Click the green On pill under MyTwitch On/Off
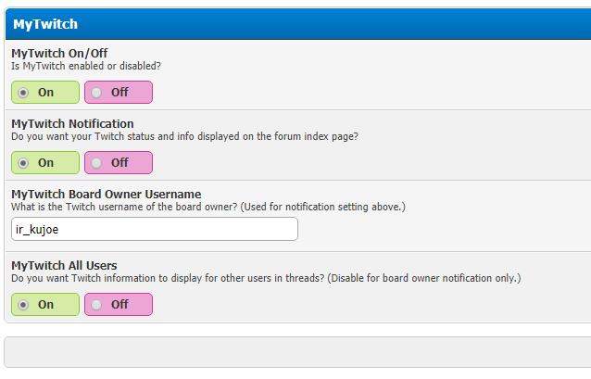This screenshot has width=591, height=379. [x=45, y=93]
